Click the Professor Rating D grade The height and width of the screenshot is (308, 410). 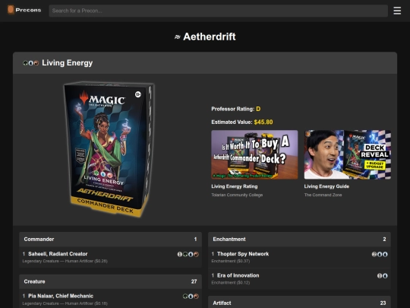click(x=258, y=109)
